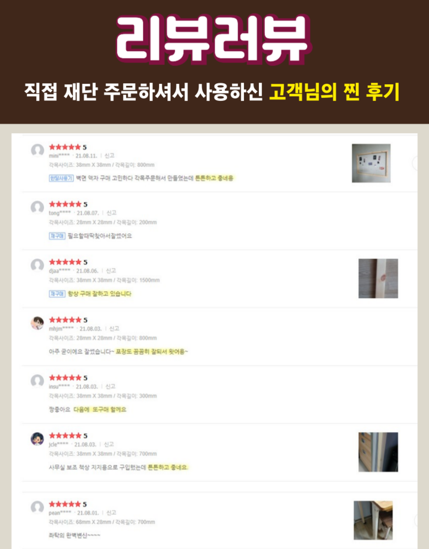Open wood lumber photo thumbnail in djaa's review
The height and width of the screenshot is (549, 429).
coord(378,278)
